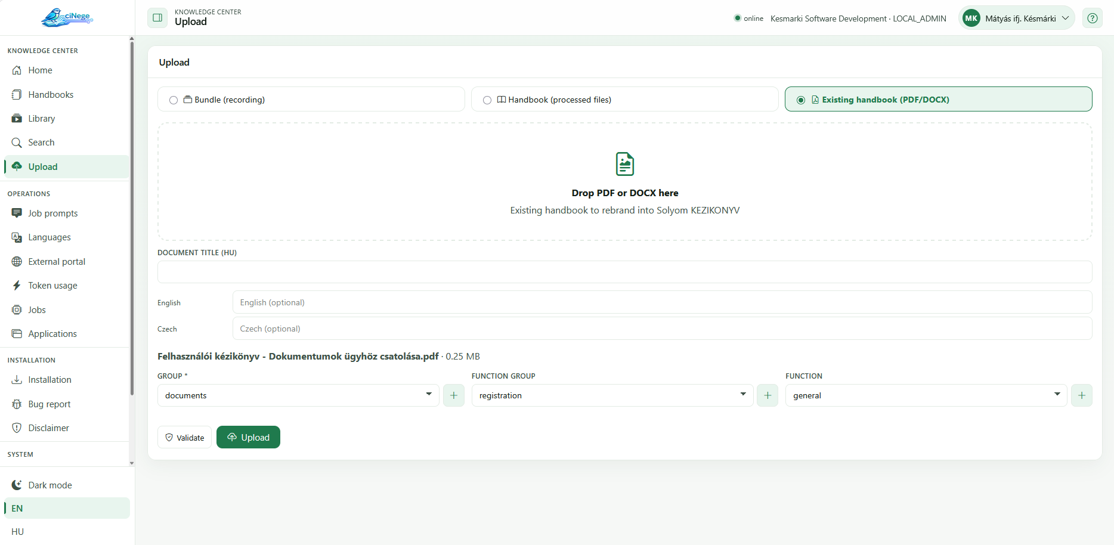Open Disclaimer link
The image size is (1114, 545).
(67, 428)
